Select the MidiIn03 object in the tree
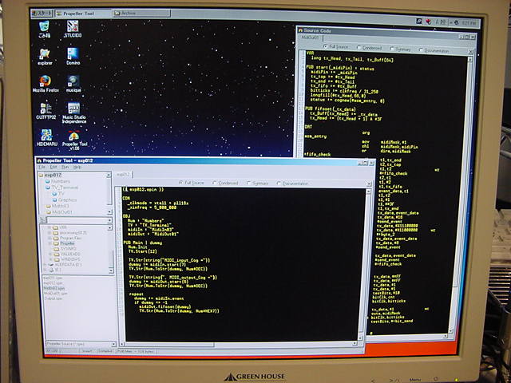The image size is (511, 383). [x=57, y=206]
